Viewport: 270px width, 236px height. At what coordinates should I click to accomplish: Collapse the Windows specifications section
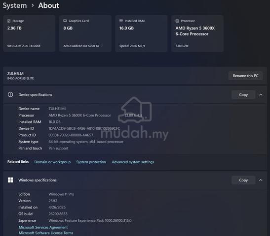tap(261, 180)
